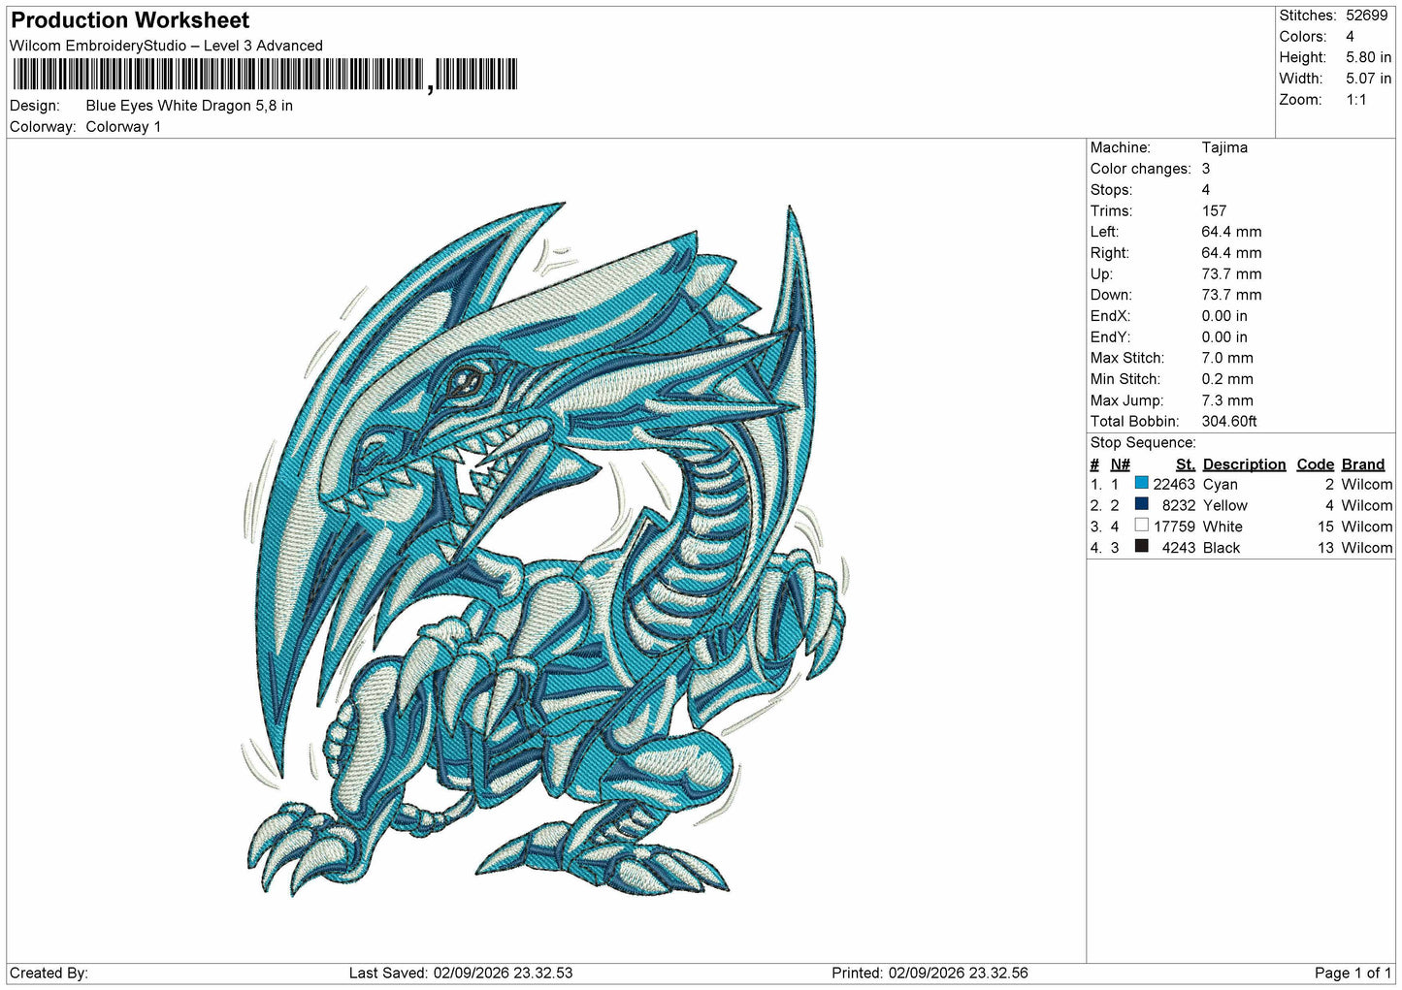Click the 'Code' column header

coord(1315,464)
